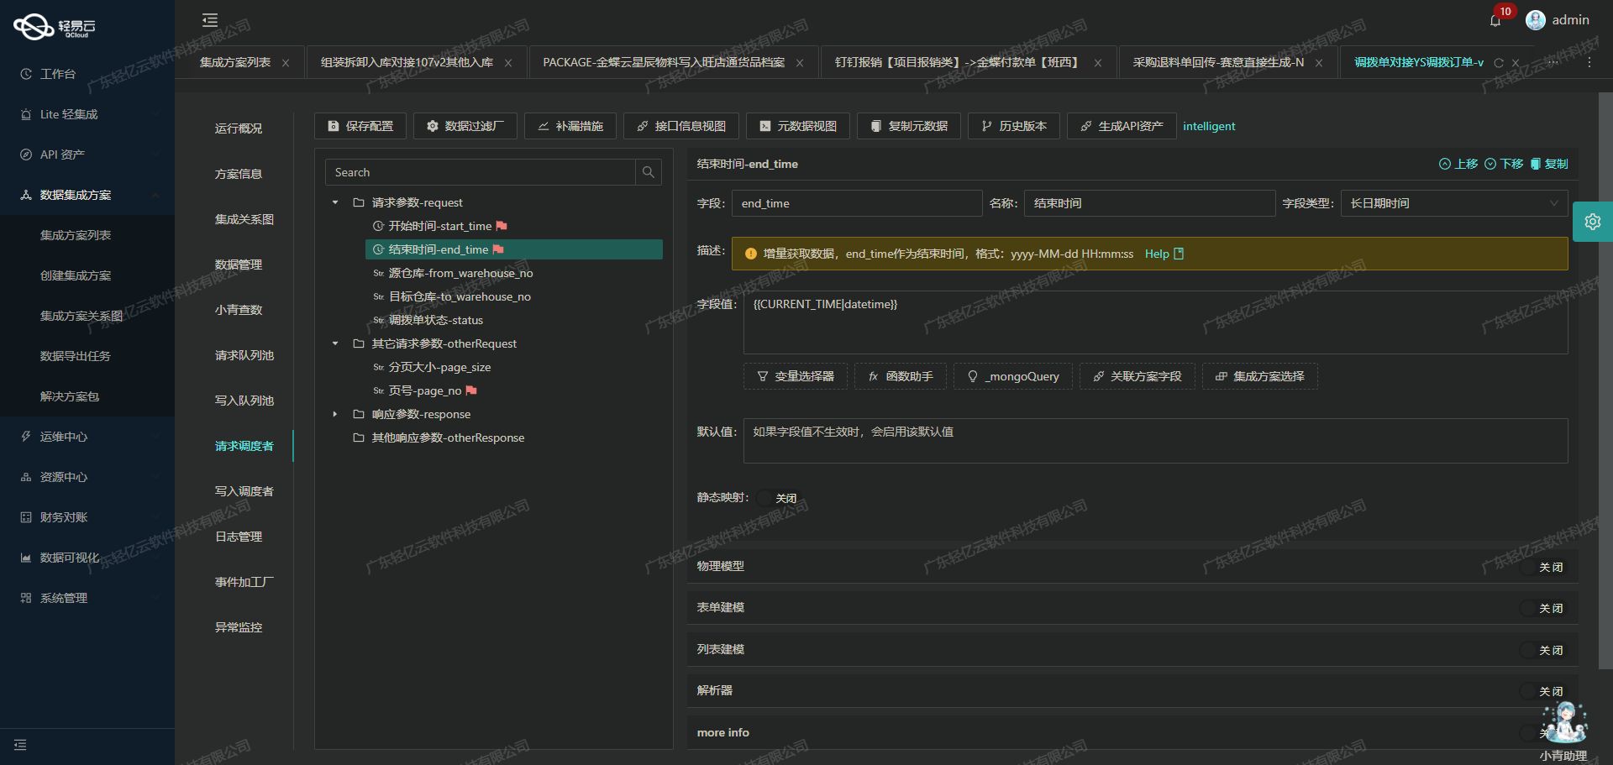Image resolution: width=1613 pixels, height=765 pixels.
Task: Close the 钉钉报销 tab
Action: (x=1098, y=63)
